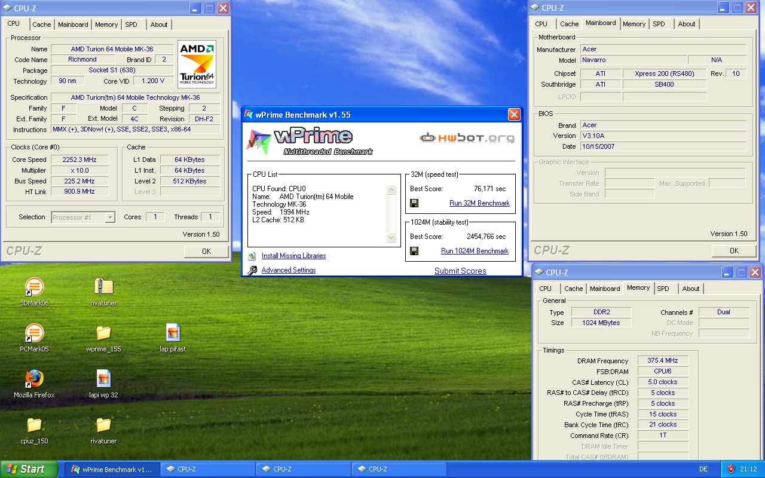Click the hwbot.org logo in wPrime
The height and width of the screenshot is (478, 765).
click(467, 138)
